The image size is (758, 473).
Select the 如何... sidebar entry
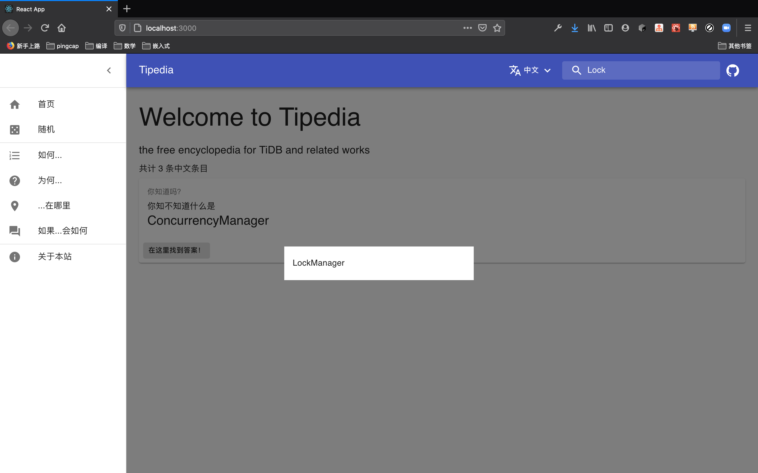63,155
